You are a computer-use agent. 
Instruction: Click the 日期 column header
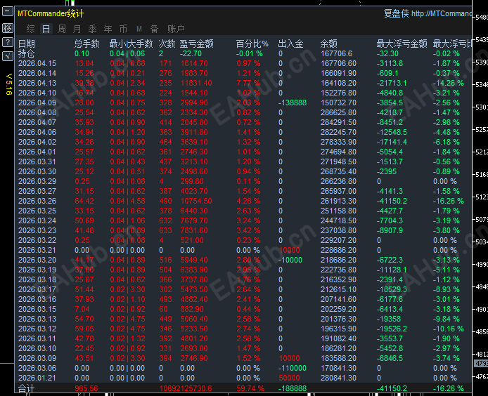click(x=27, y=44)
